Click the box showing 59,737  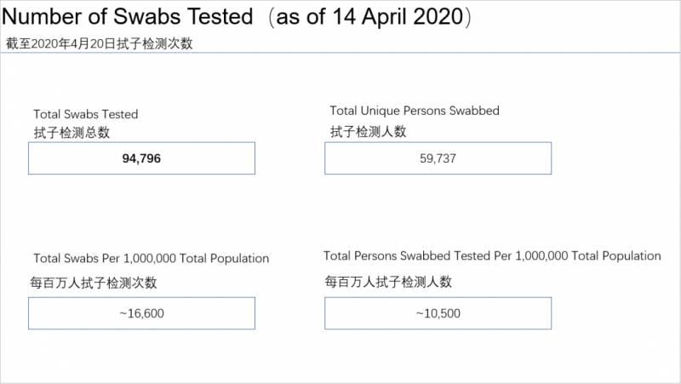(x=438, y=158)
